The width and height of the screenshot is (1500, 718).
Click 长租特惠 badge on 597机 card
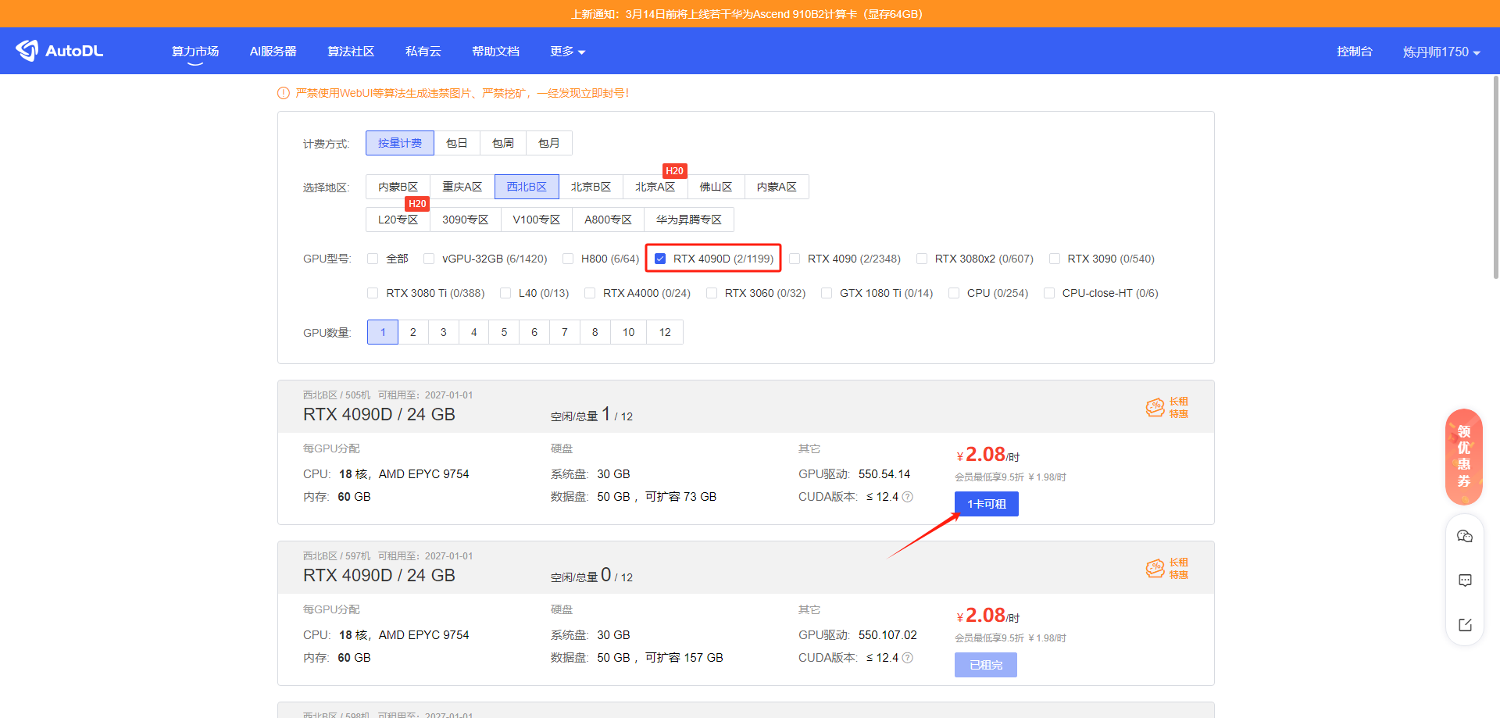coord(1167,568)
